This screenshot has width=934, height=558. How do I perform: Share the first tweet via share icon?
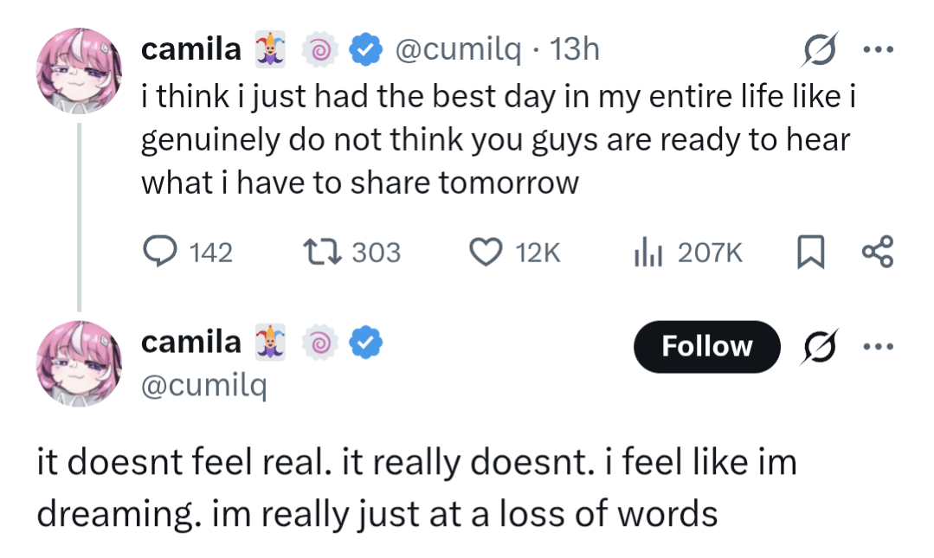(878, 251)
